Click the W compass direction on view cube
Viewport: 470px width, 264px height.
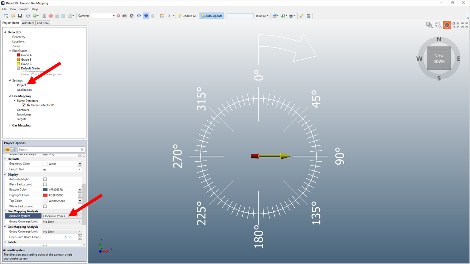click(419, 59)
